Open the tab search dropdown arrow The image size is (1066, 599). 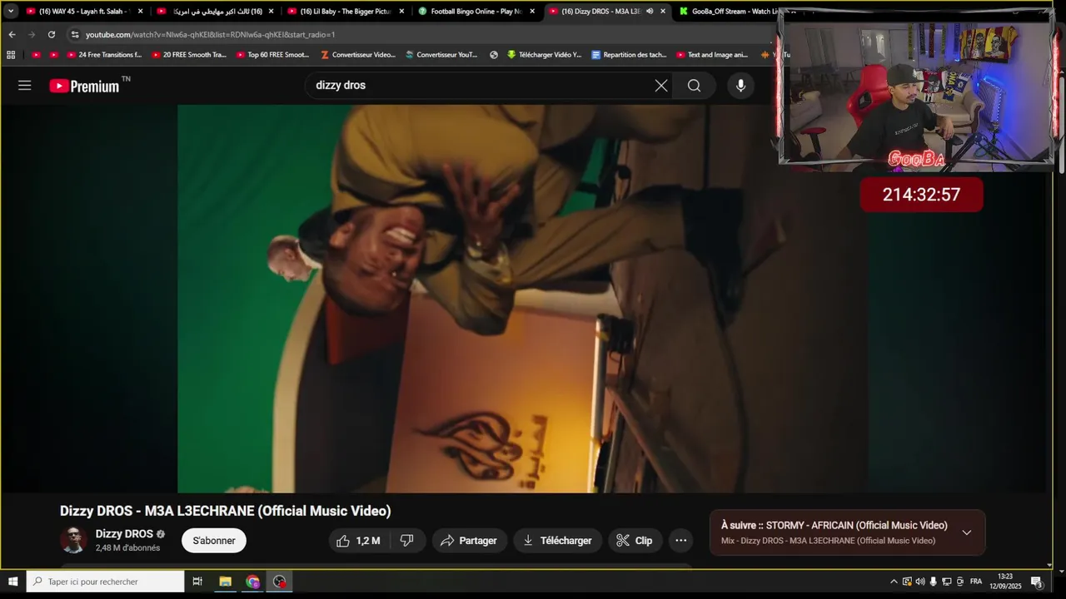coord(11,11)
